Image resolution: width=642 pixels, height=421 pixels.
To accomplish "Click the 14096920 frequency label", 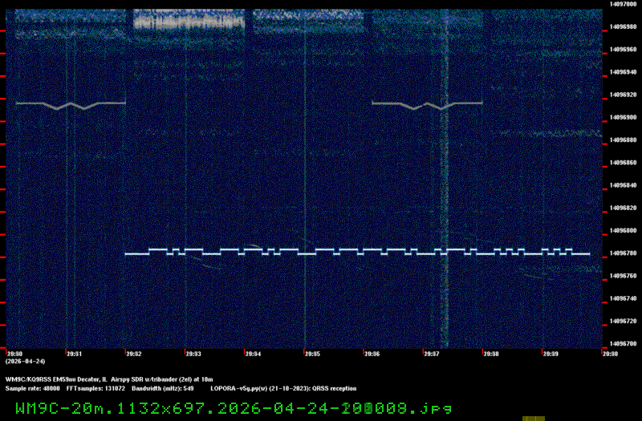I will pos(624,95).
